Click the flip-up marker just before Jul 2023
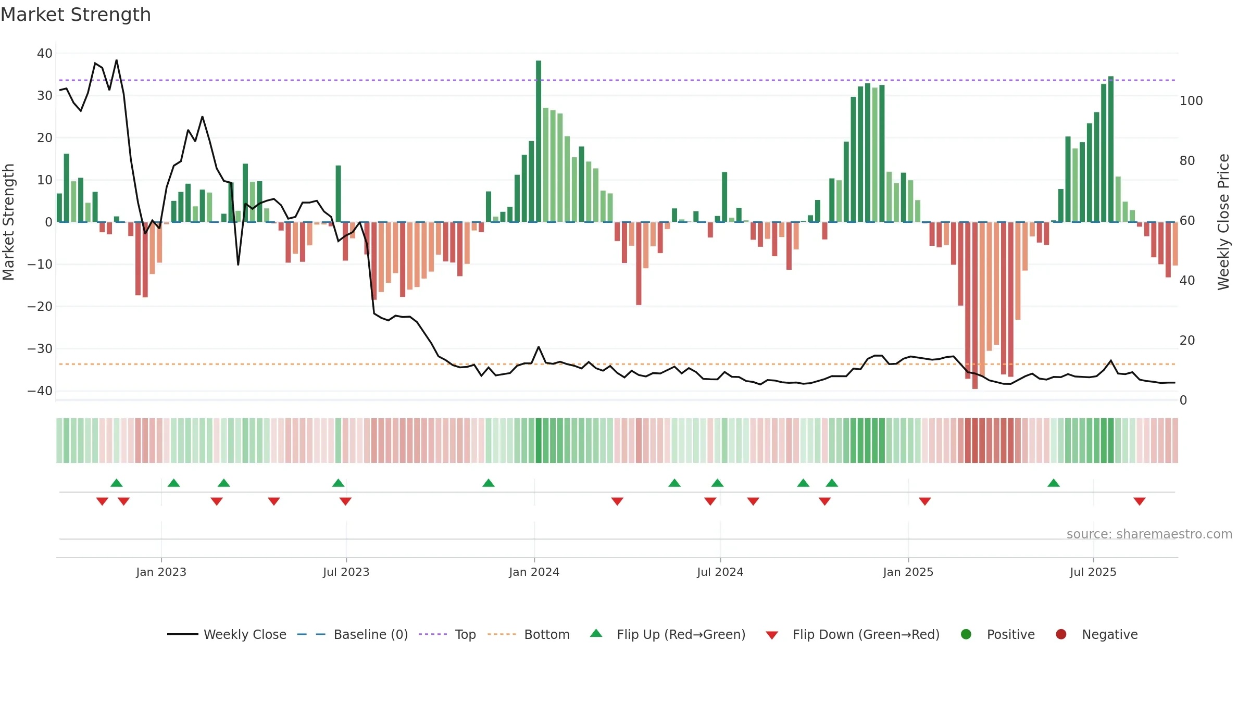The height and width of the screenshot is (703, 1250). (x=339, y=483)
